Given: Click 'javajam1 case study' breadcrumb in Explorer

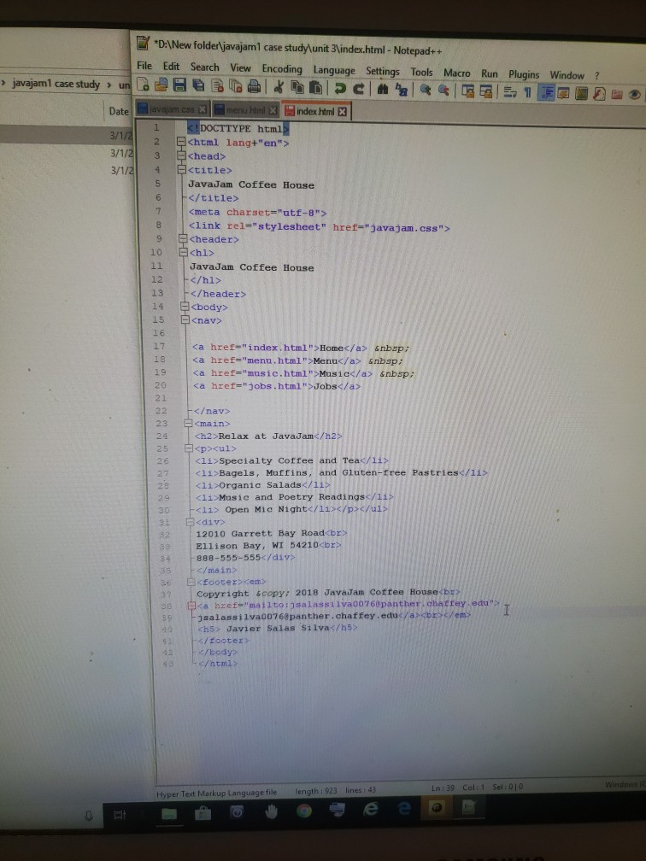Looking at the screenshot, I should coord(56,84).
